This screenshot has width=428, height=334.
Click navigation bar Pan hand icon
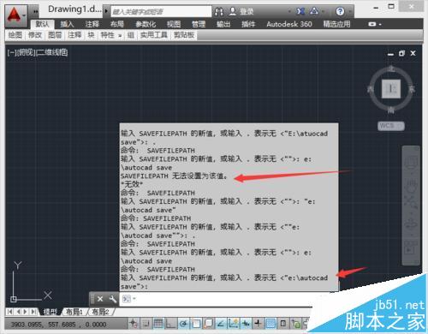[x=411, y=185]
